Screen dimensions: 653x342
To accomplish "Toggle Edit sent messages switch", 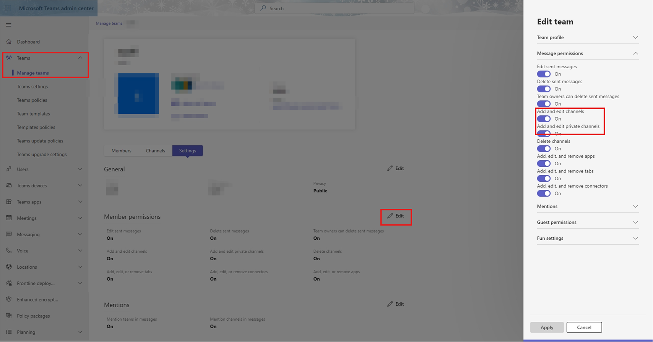I will click(544, 74).
